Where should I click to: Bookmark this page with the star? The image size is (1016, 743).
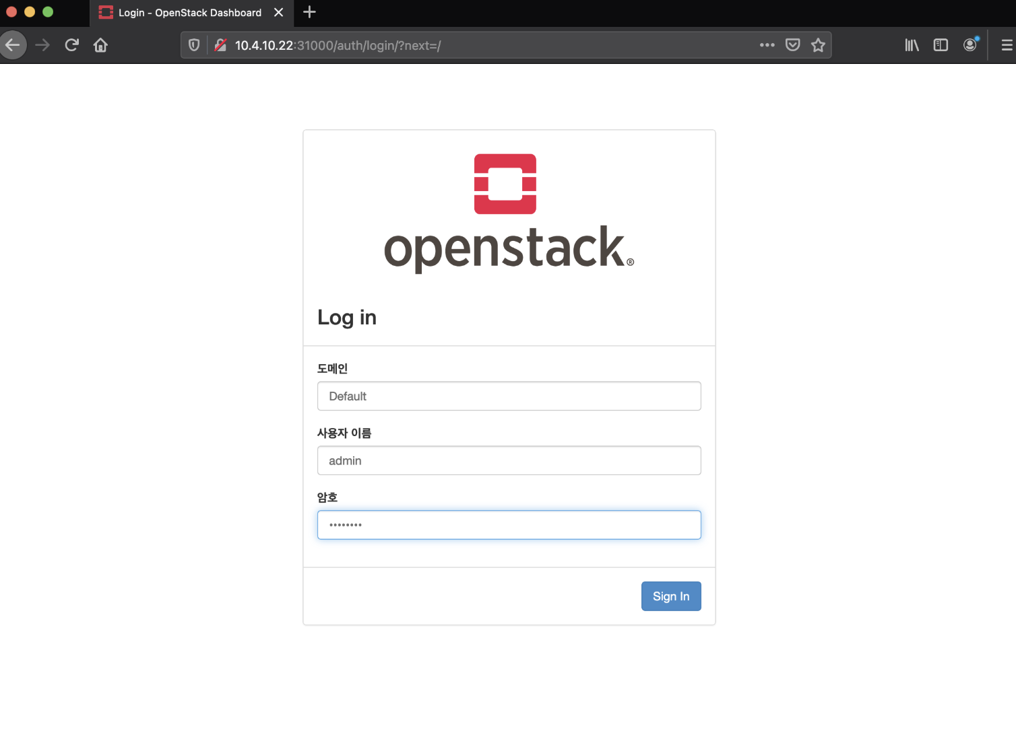(x=818, y=45)
